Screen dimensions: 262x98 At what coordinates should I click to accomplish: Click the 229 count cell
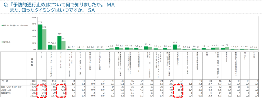[34, 93]
